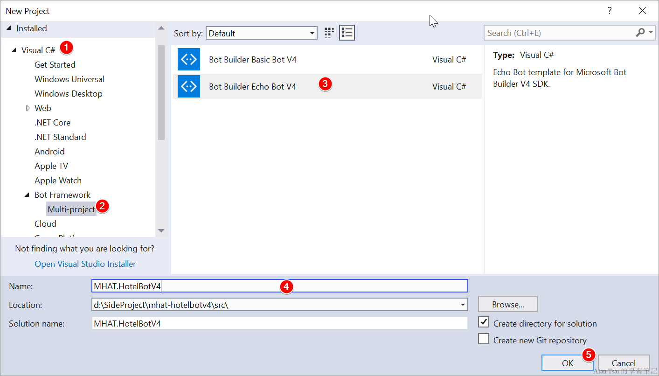This screenshot has height=376, width=659.
Task: Select Android category
Action: click(x=49, y=152)
